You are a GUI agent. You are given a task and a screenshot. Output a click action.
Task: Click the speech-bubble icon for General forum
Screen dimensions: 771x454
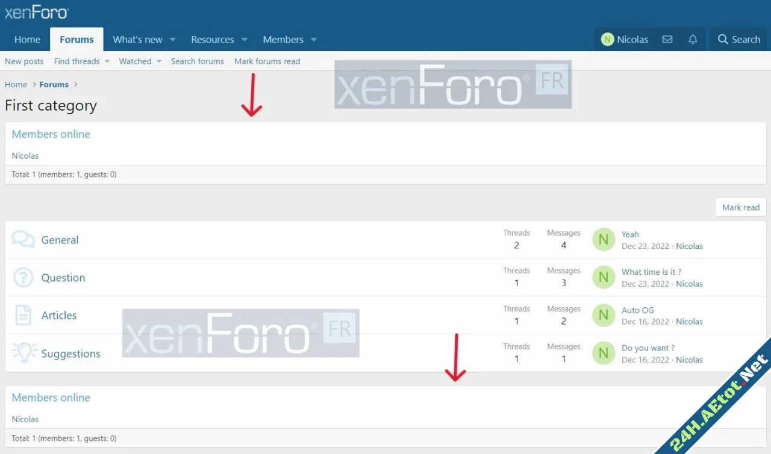point(23,239)
